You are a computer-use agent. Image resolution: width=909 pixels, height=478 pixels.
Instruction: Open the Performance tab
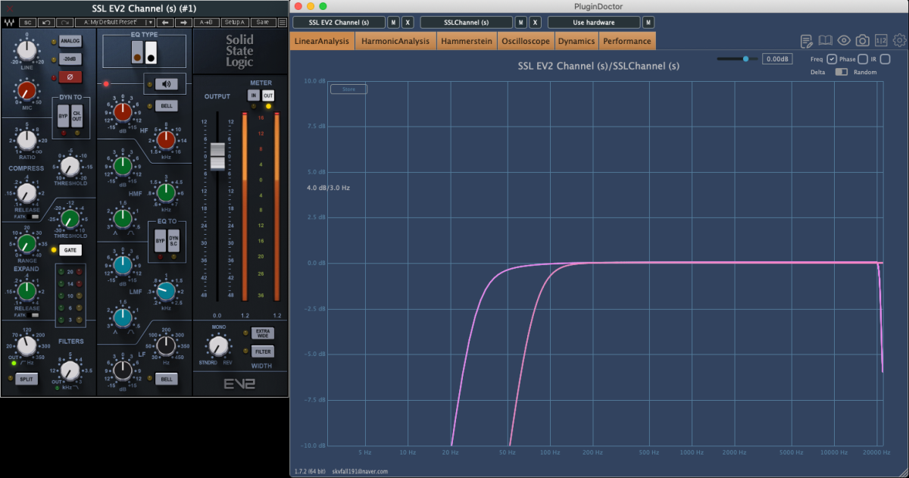tap(627, 41)
